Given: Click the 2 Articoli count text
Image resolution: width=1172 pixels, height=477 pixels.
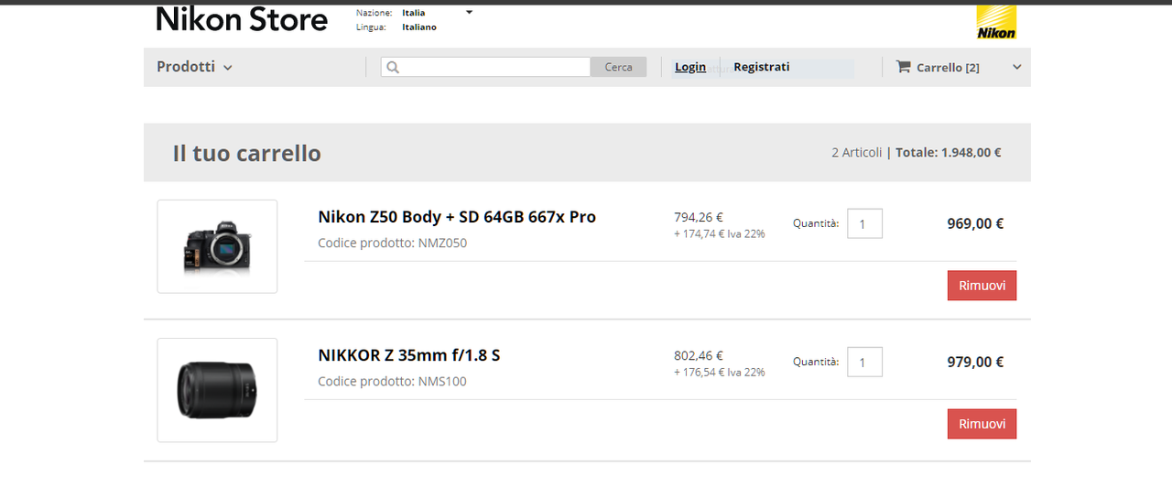Looking at the screenshot, I should pos(857,153).
